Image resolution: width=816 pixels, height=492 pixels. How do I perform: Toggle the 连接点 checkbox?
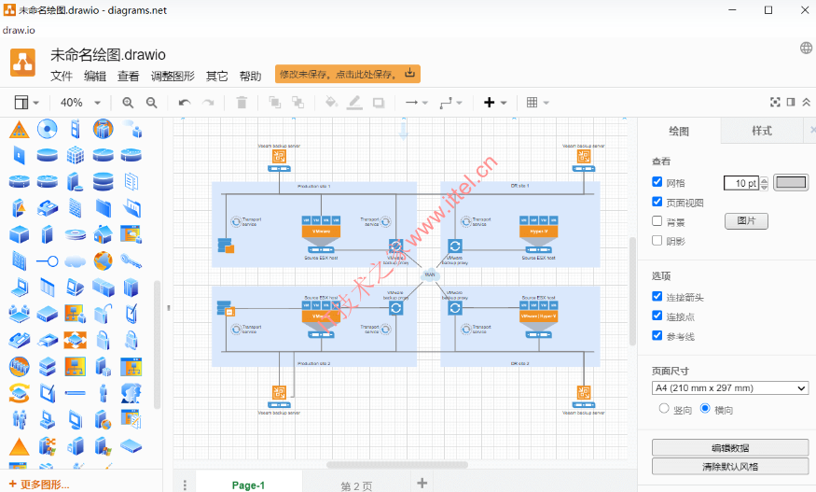coord(657,316)
